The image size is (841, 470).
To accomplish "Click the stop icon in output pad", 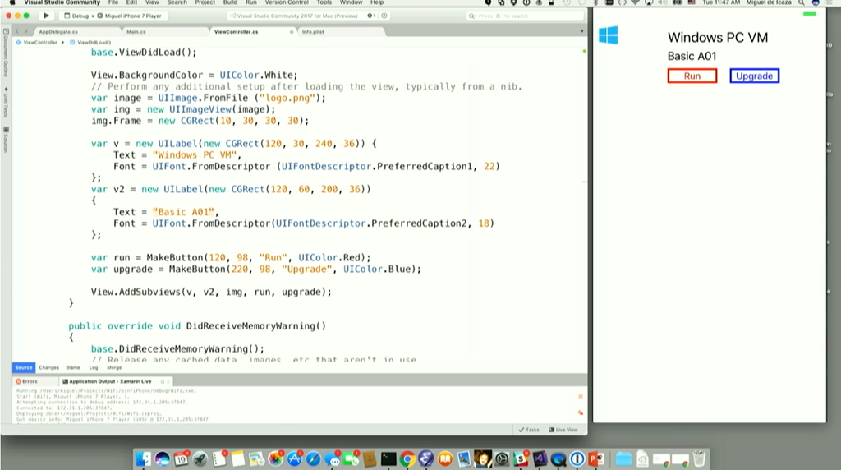I will click(x=581, y=397).
